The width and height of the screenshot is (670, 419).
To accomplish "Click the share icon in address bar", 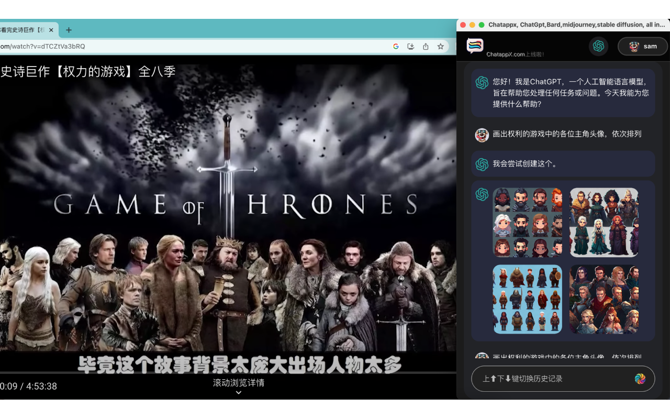I will click(426, 47).
